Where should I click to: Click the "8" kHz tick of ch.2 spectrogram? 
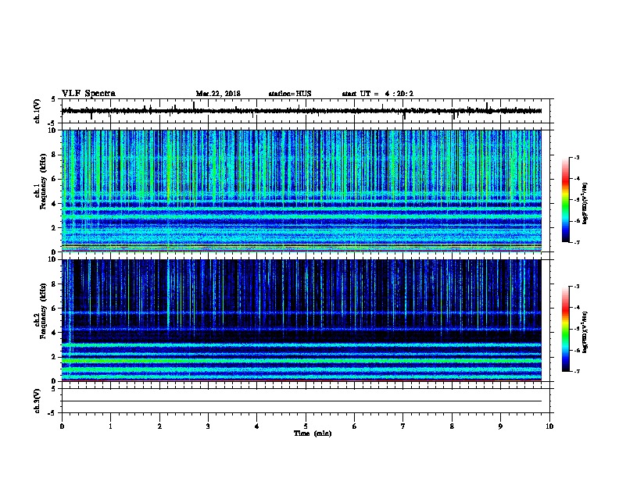(x=54, y=284)
